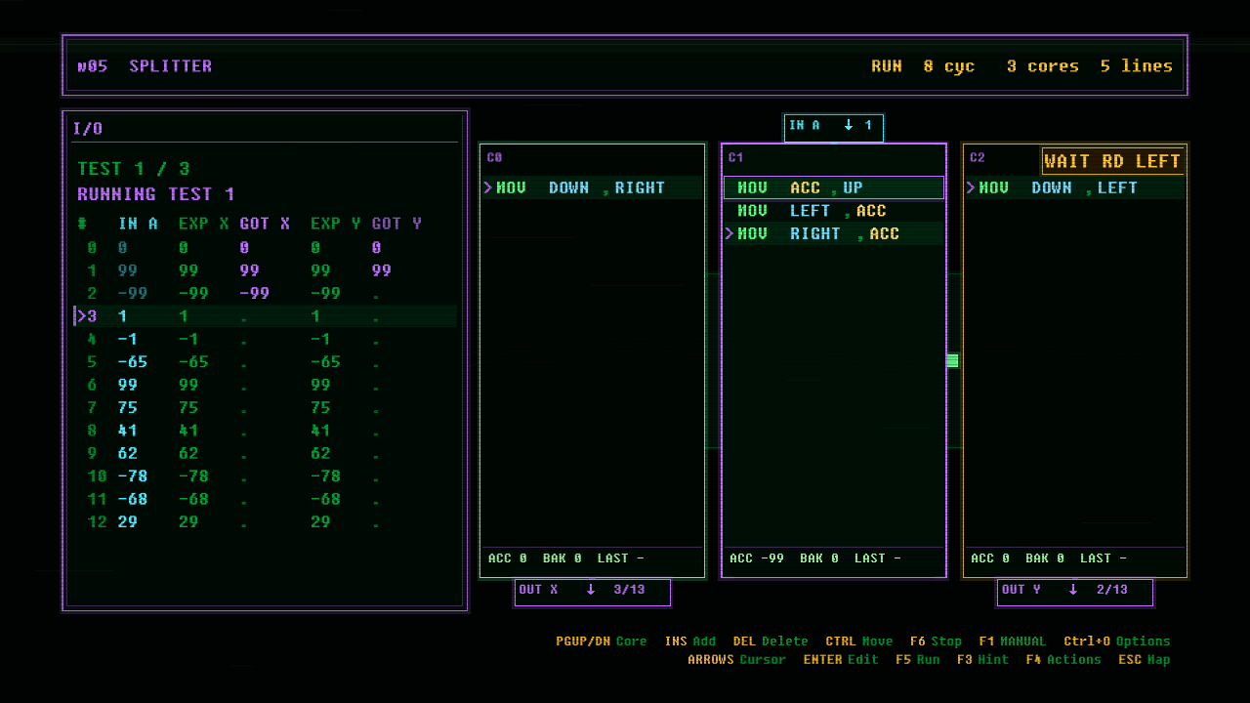Screen dimensions: 1250x703
Task: Click the RUN status in the header
Action: 887,66
